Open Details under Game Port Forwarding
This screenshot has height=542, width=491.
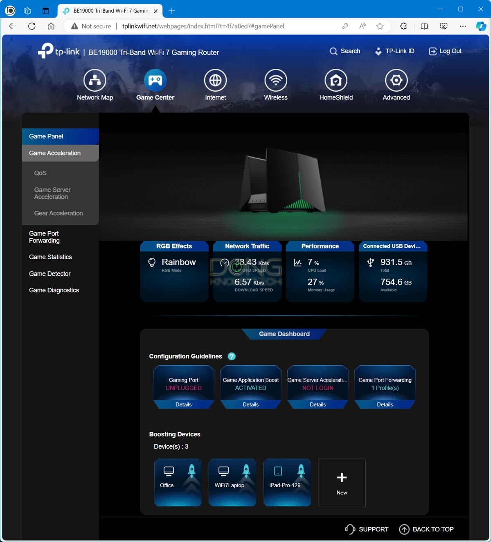(x=385, y=404)
